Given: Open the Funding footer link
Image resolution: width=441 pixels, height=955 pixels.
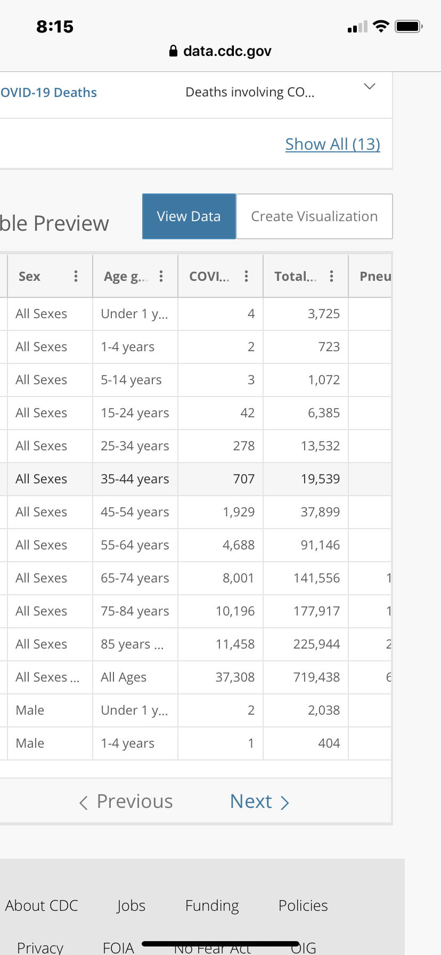Looking at the screenshot, I should point(212,905).
